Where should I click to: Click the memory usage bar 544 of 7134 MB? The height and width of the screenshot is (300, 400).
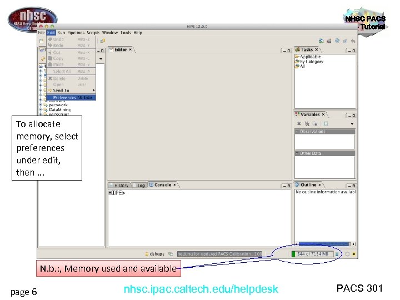(312, 254)
